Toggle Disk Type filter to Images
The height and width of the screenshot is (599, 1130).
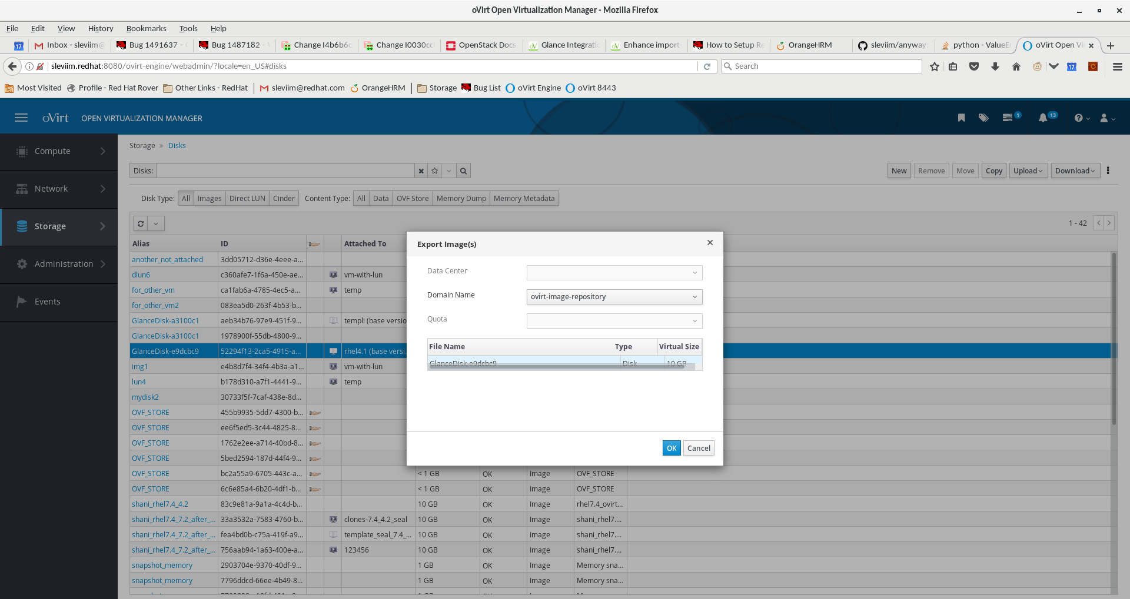210,199
